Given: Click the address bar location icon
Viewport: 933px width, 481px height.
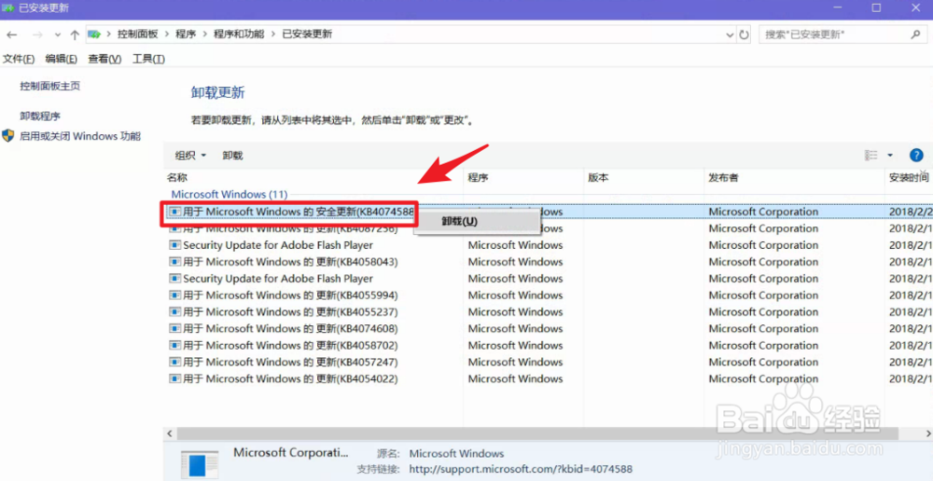Looking at the screenshot, I should point(94,34).
